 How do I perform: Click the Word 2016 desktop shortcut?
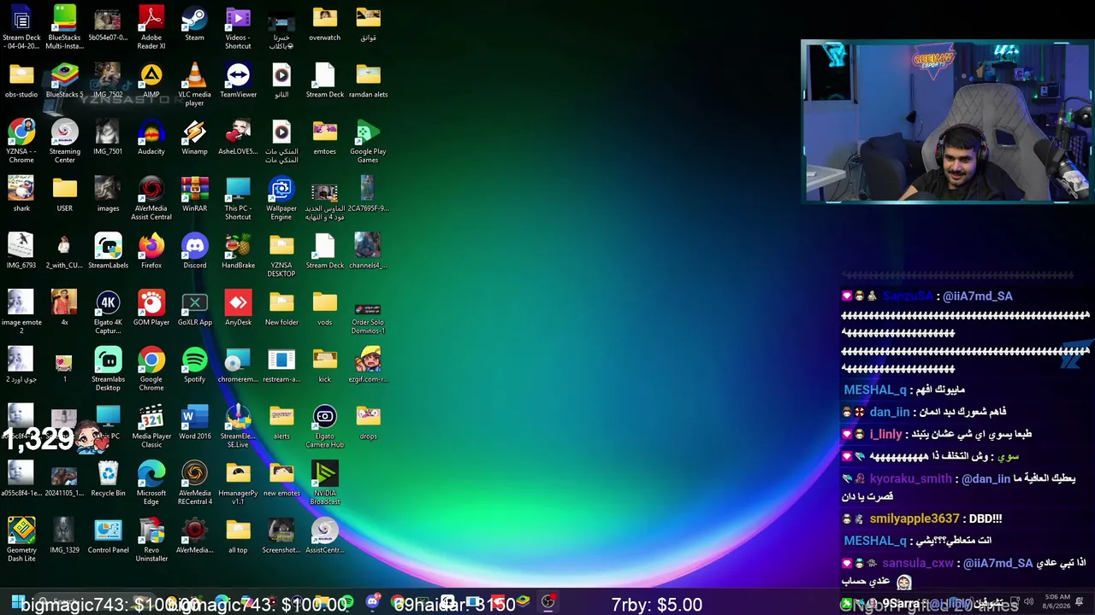(194, 423)
